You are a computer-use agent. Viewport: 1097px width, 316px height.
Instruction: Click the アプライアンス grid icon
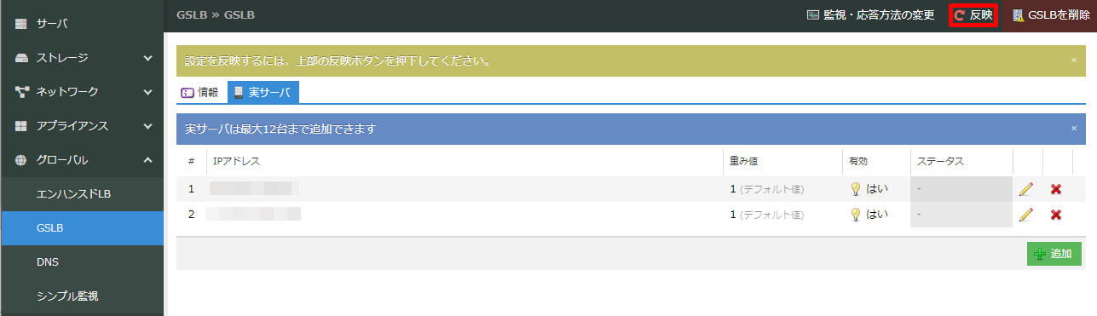pos(22,126)
